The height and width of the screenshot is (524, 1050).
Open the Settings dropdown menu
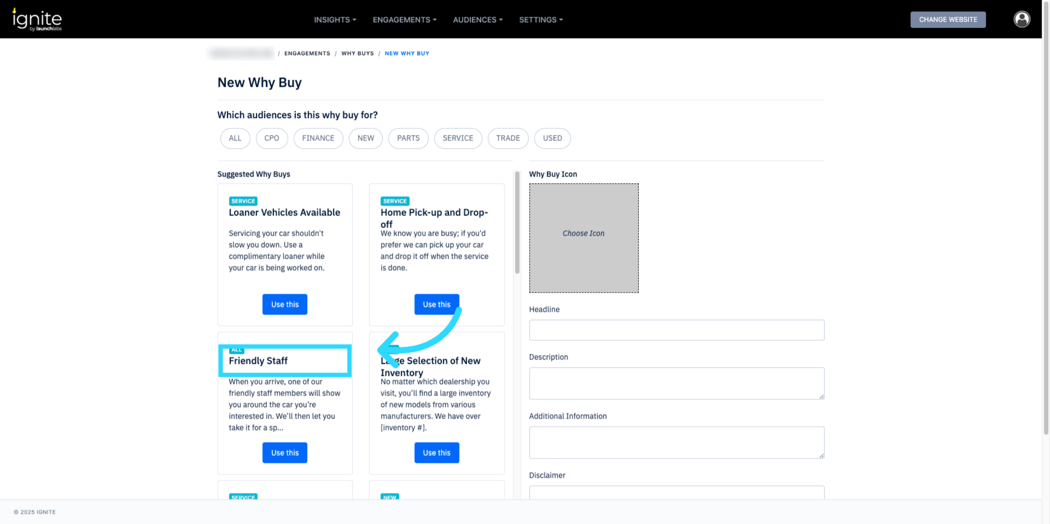541,20
